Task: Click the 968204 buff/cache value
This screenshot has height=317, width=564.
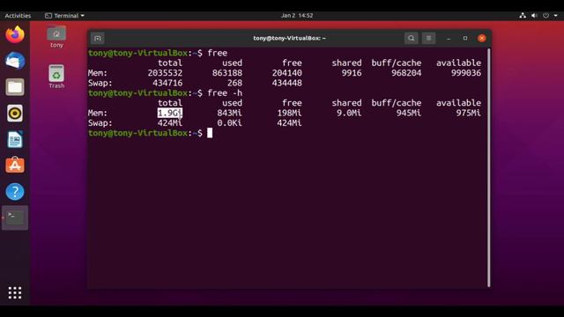Action: pyautogui.click(x=406, y=73)
